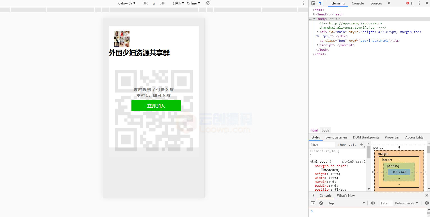Click the console prompt input line

pos(369,211)
